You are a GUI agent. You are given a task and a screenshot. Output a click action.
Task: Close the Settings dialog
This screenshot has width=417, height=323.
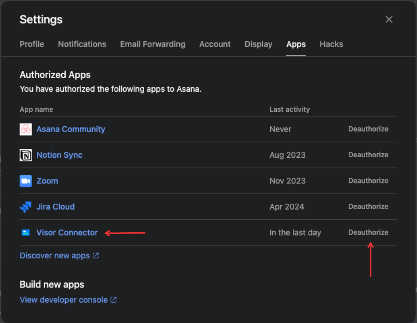click(x=389, y=19)
